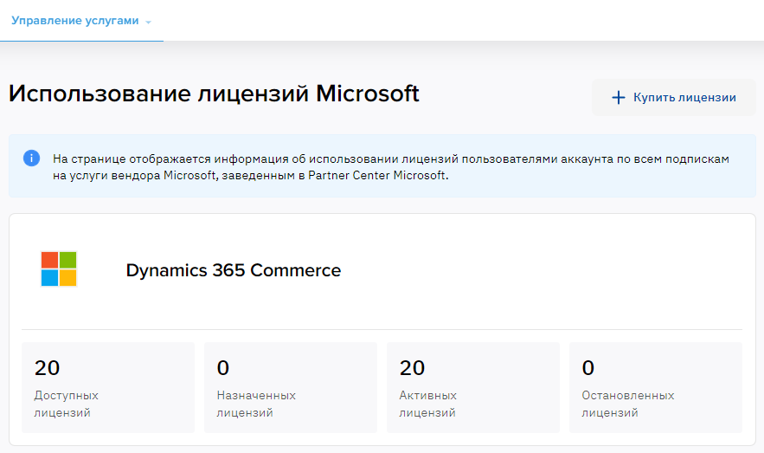
Task: Open the Активных лицензий card
Action: pos(473,387)
